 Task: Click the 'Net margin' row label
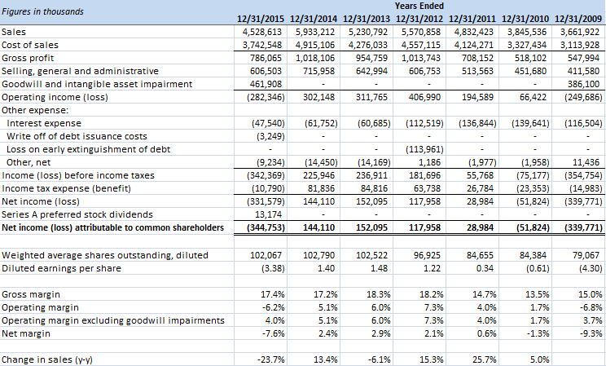(x=26, y=333)
